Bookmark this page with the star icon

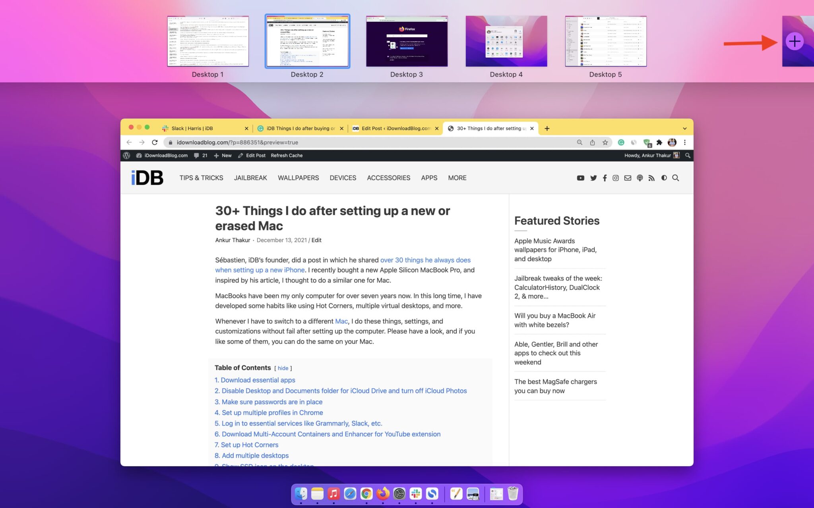(x=605, y=142)
